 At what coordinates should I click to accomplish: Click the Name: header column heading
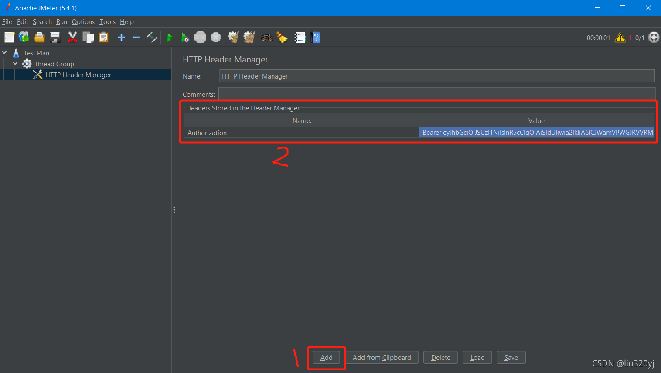pos(302,120)
